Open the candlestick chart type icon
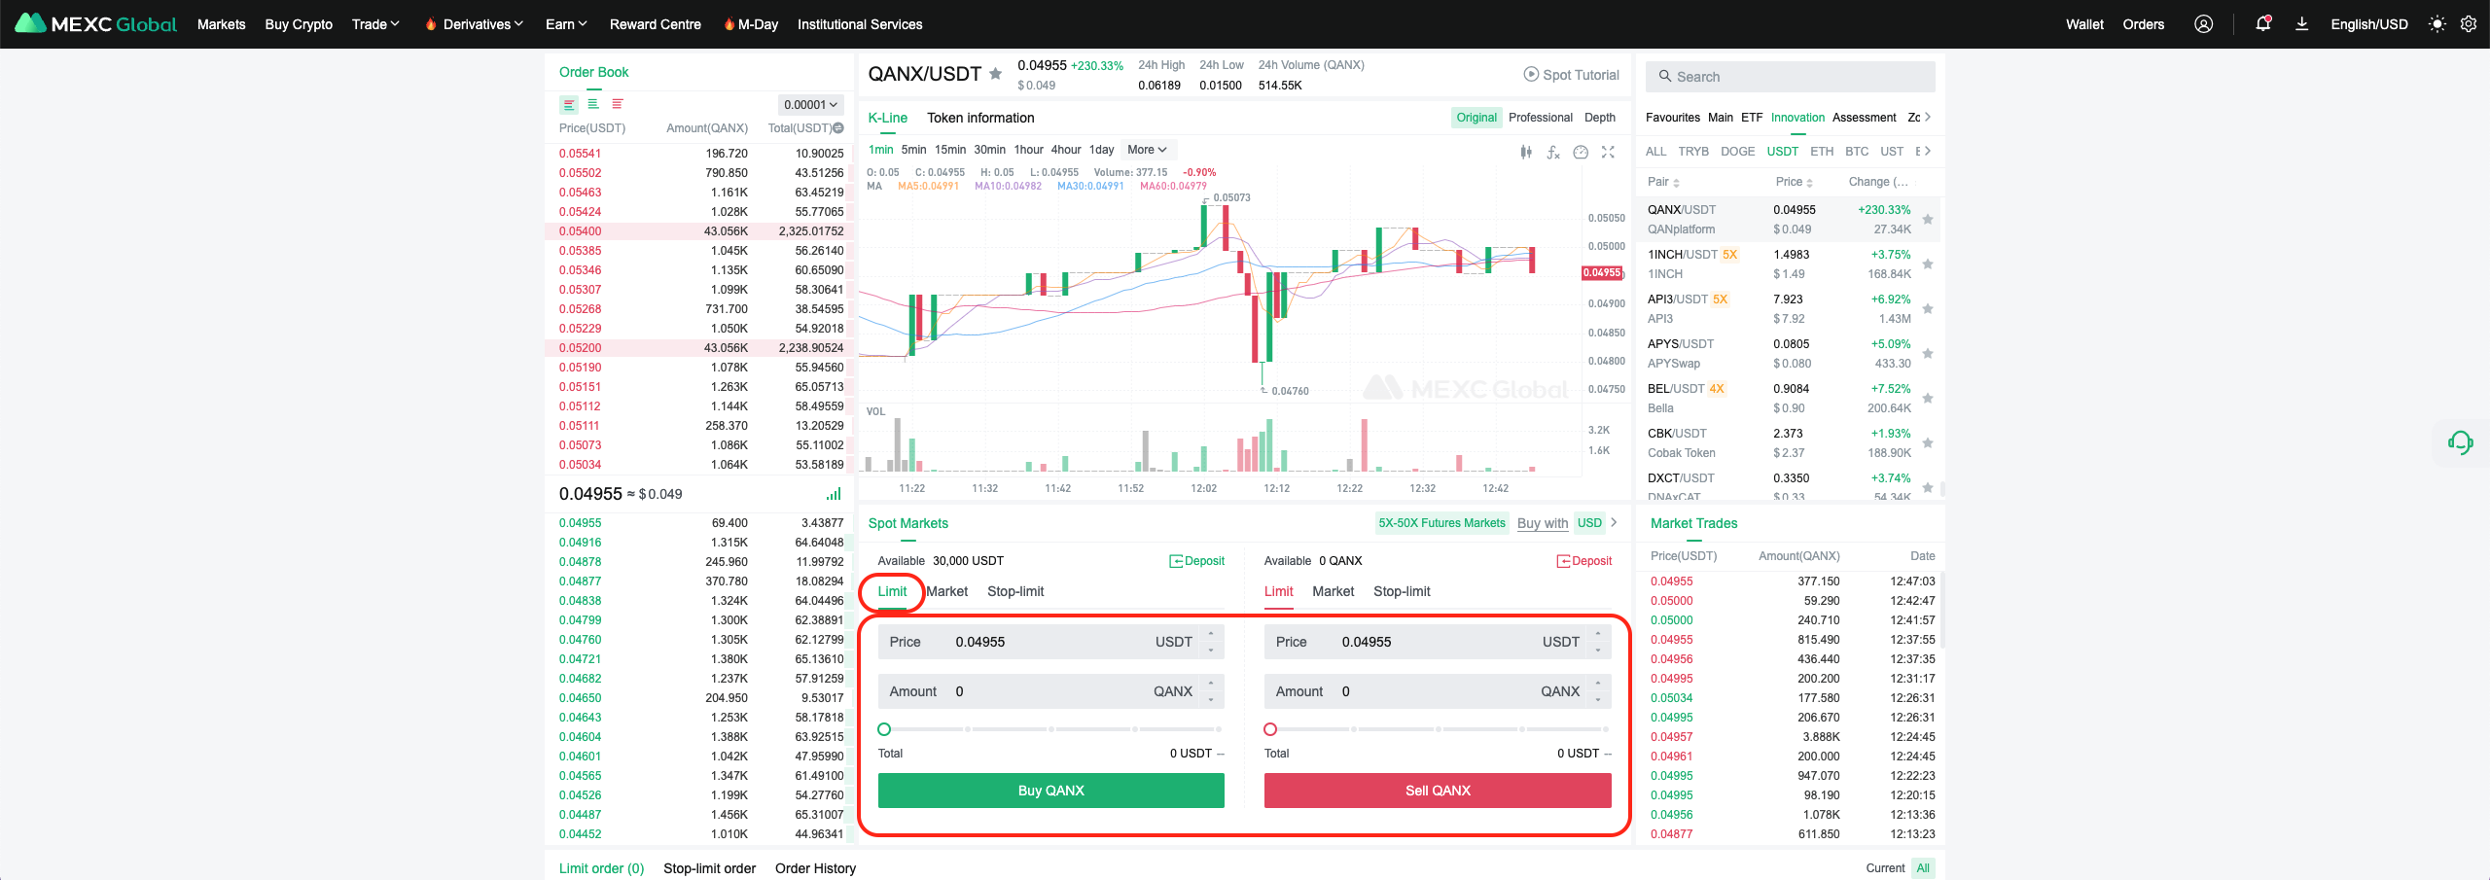 coord(1526,152)
